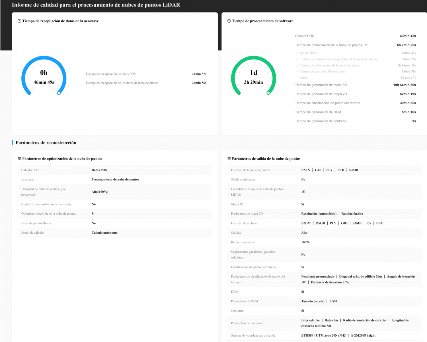Click the Tiempo de generación de mapa 2D entry
Viewport: 427px width, 342px height.
coord(321,94)
